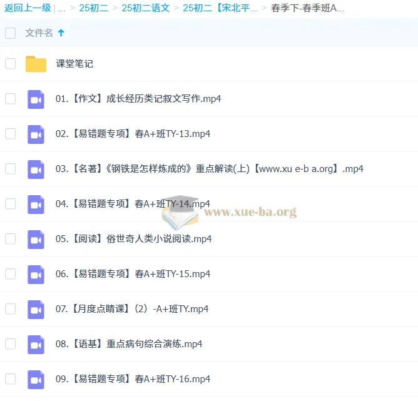The height and width of the screenshot is (401, 418).
Task: Open file 02.【易错题专项】春A+班TY-13.mp4
Action: click(133, 134)
